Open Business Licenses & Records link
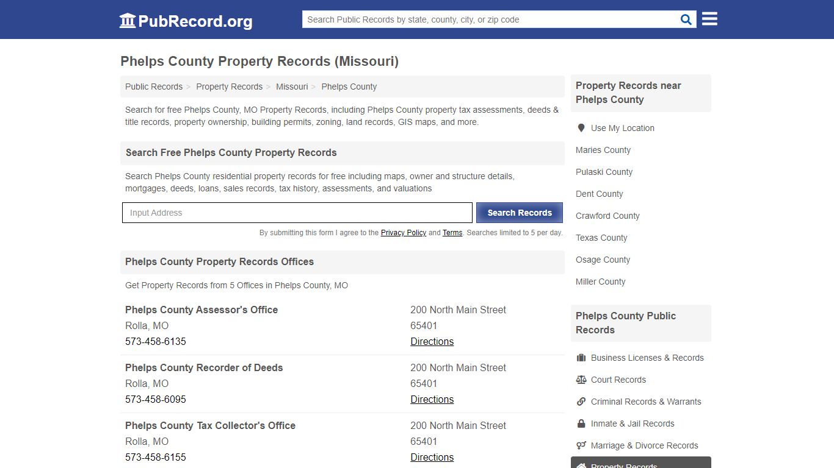 [647, 358]
